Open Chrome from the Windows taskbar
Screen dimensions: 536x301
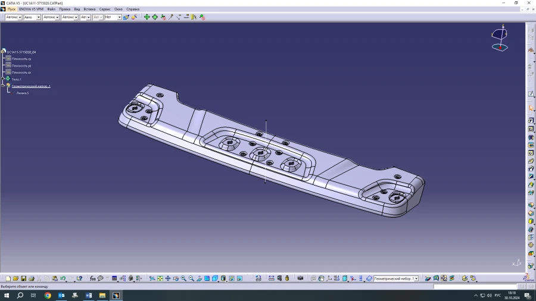tap(48, 295)
